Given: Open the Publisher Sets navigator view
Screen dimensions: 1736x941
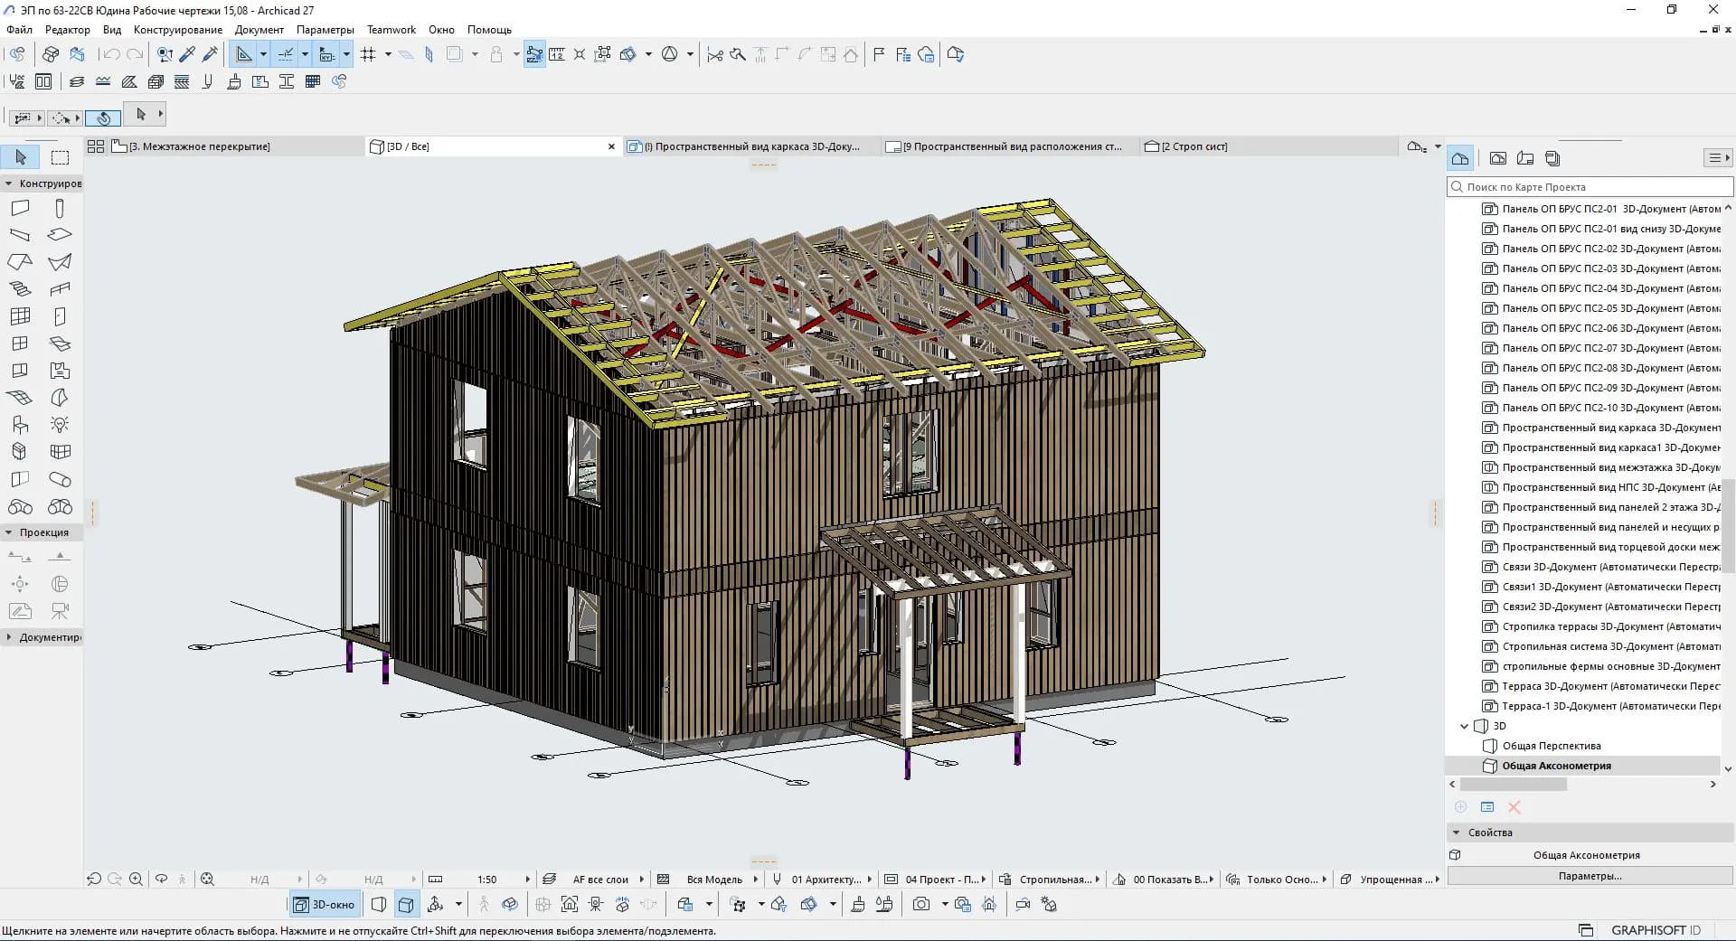Looking at the screenshot, I should tap(1552, 158).
